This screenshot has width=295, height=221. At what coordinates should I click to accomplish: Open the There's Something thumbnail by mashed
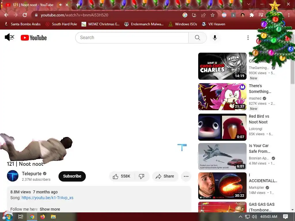[222, 97]
